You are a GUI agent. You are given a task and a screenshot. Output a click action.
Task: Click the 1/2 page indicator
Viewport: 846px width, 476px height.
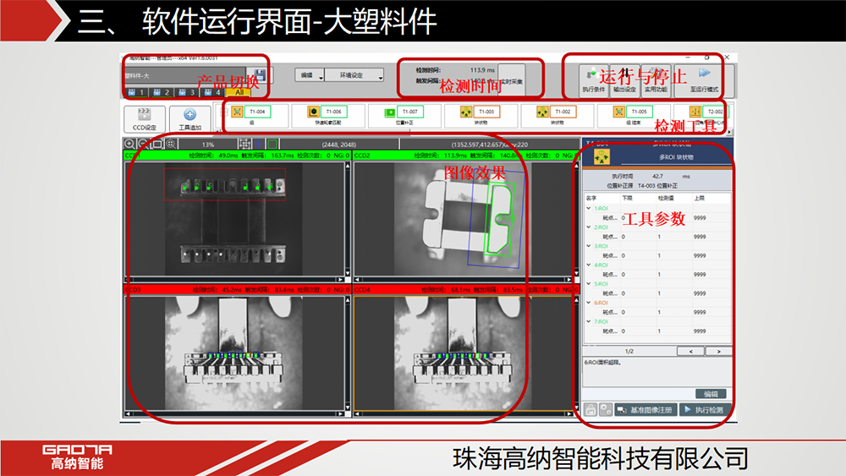[629, 351]
